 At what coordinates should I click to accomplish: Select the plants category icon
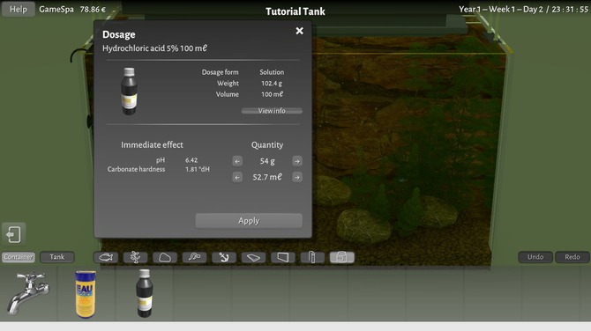[x=135, y=257]
